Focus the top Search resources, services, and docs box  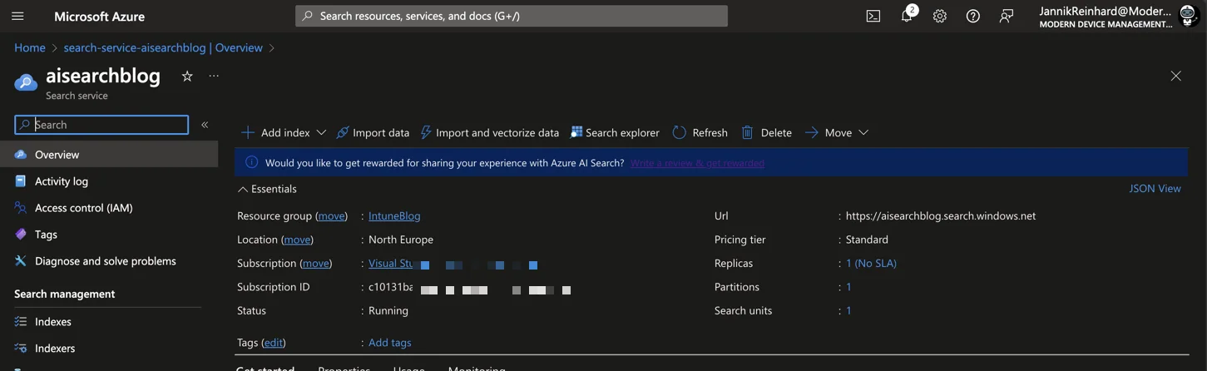pos(512,16)
